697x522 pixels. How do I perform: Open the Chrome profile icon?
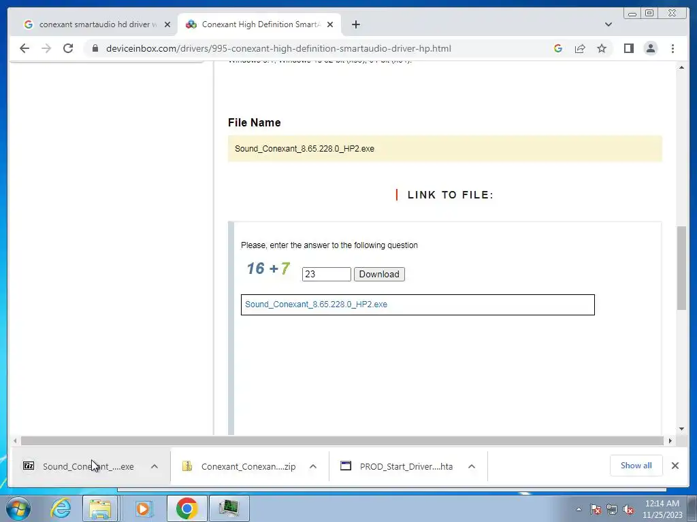click(651, 48)
